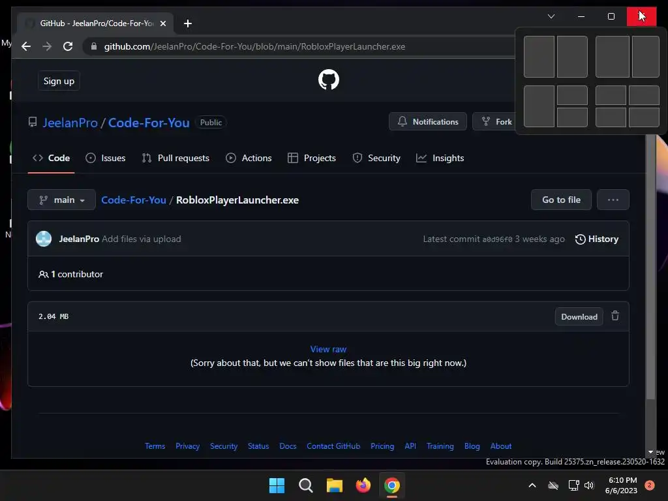Click JeelanPro avatar image
668x501 pixels.
44,239
